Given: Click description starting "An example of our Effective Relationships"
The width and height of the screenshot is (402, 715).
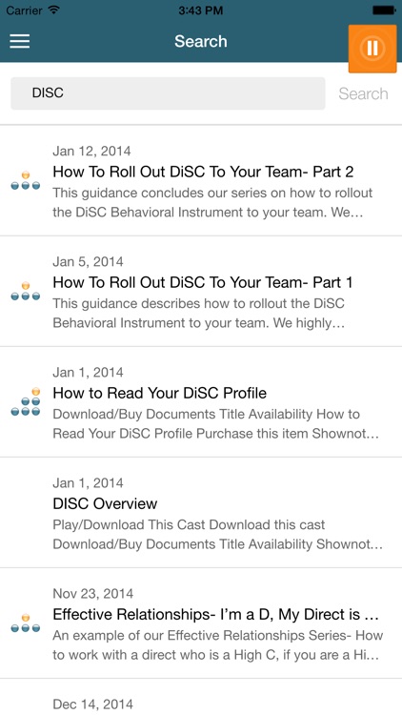Looking at the screenshot, I should pyautogui.click(x=218, y=645).
